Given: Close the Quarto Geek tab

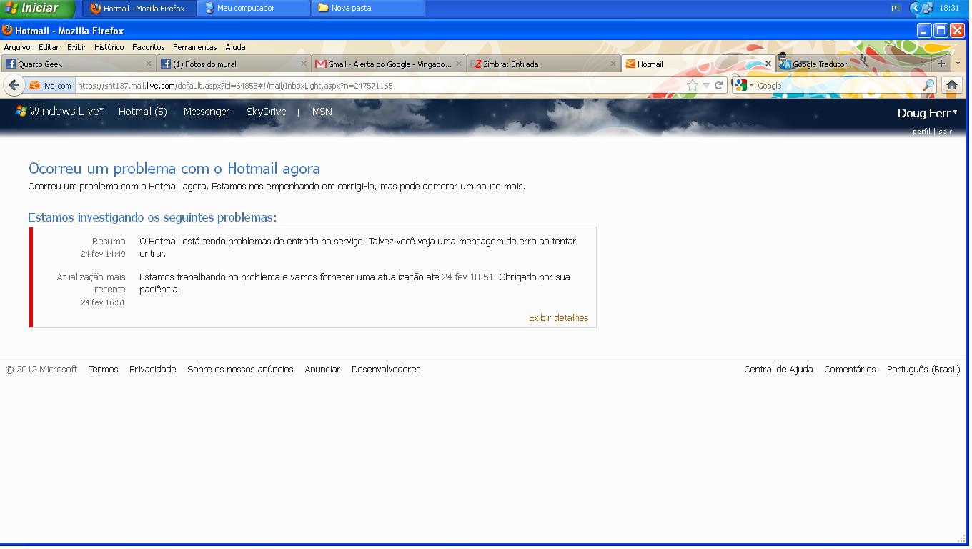Looking at the screenshot, I should [149, 64].
